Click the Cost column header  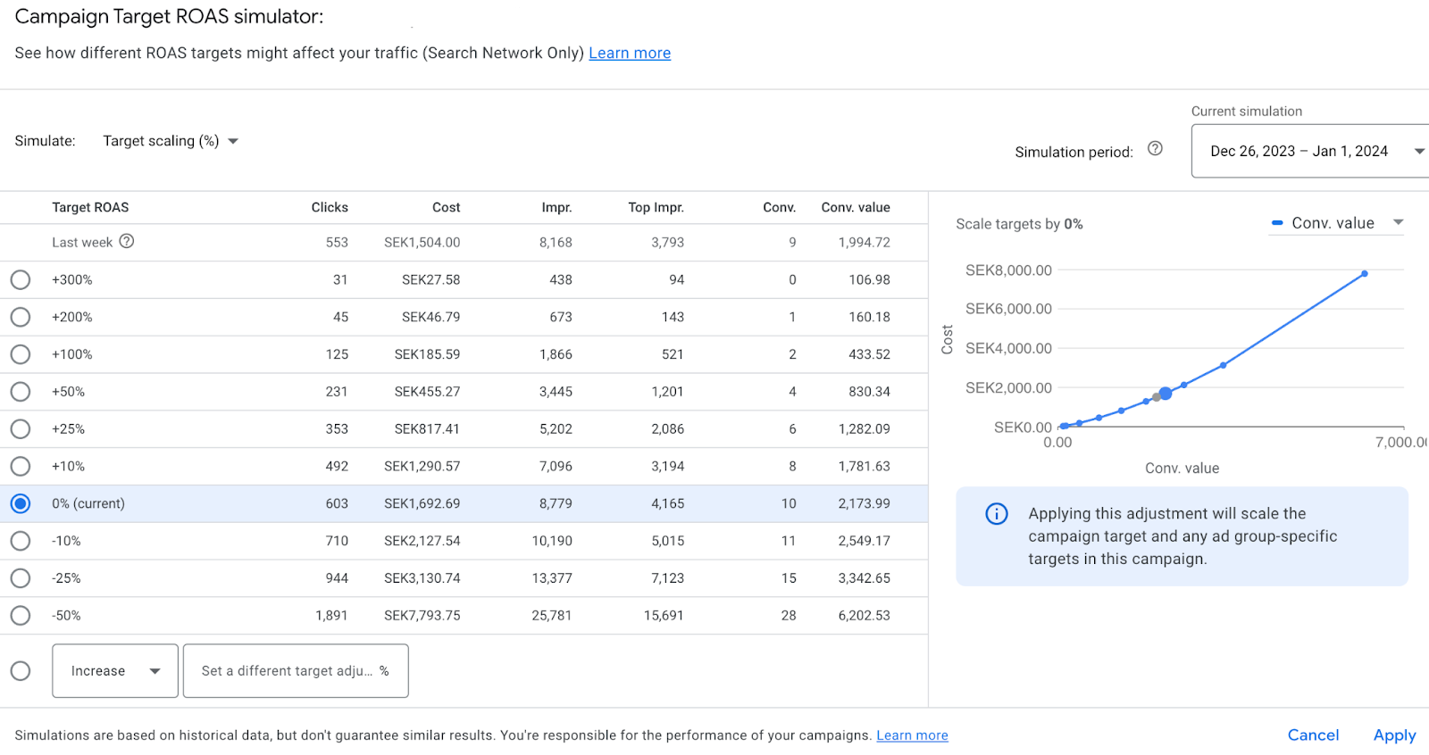446,207
